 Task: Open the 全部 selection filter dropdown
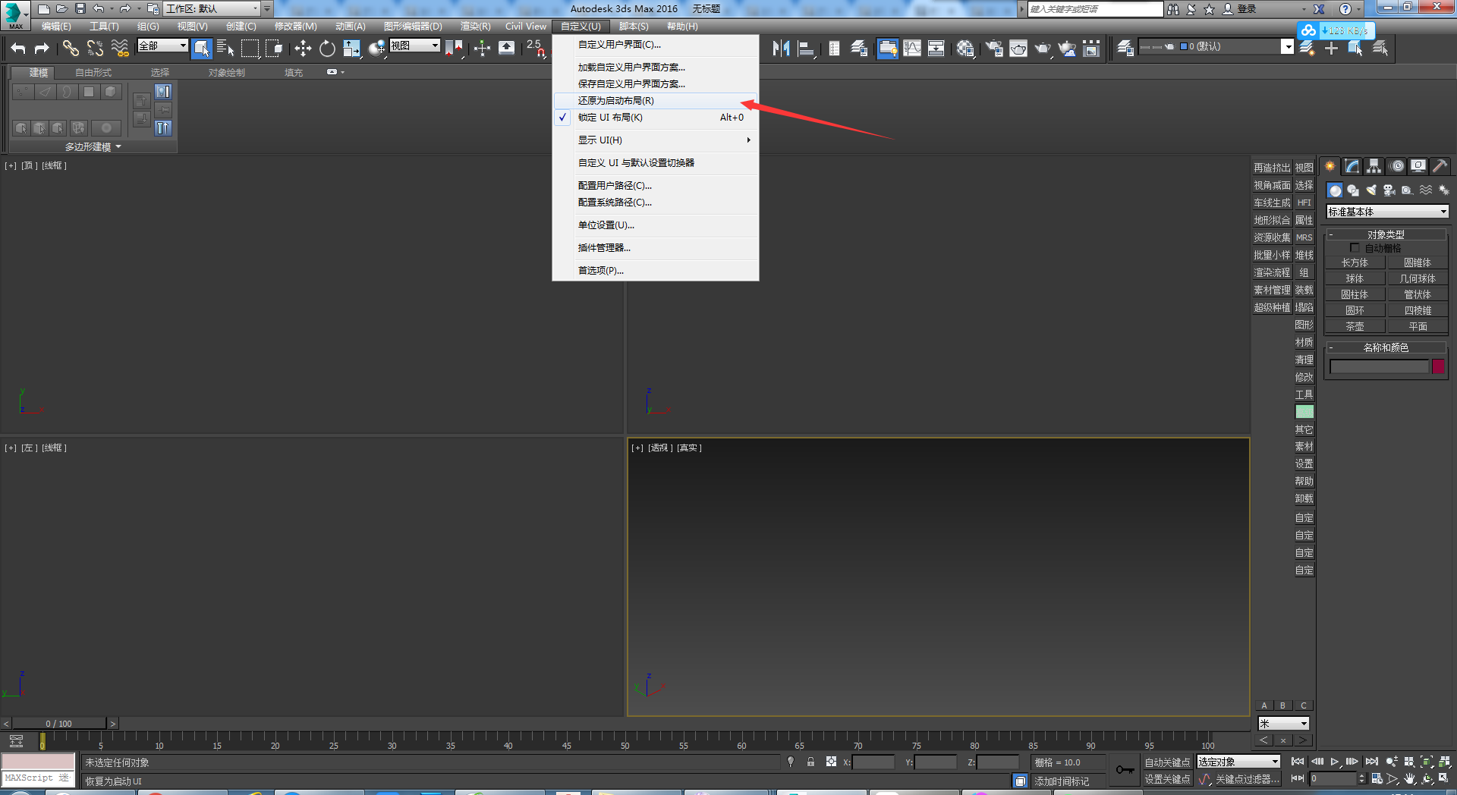[162, 46]
